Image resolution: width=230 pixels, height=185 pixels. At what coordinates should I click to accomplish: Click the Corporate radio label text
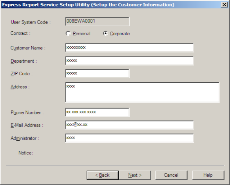pos(120,34)
